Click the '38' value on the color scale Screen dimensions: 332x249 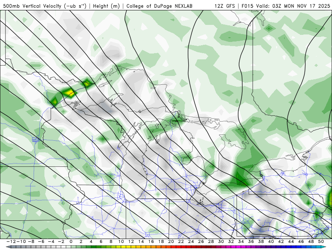261,242
